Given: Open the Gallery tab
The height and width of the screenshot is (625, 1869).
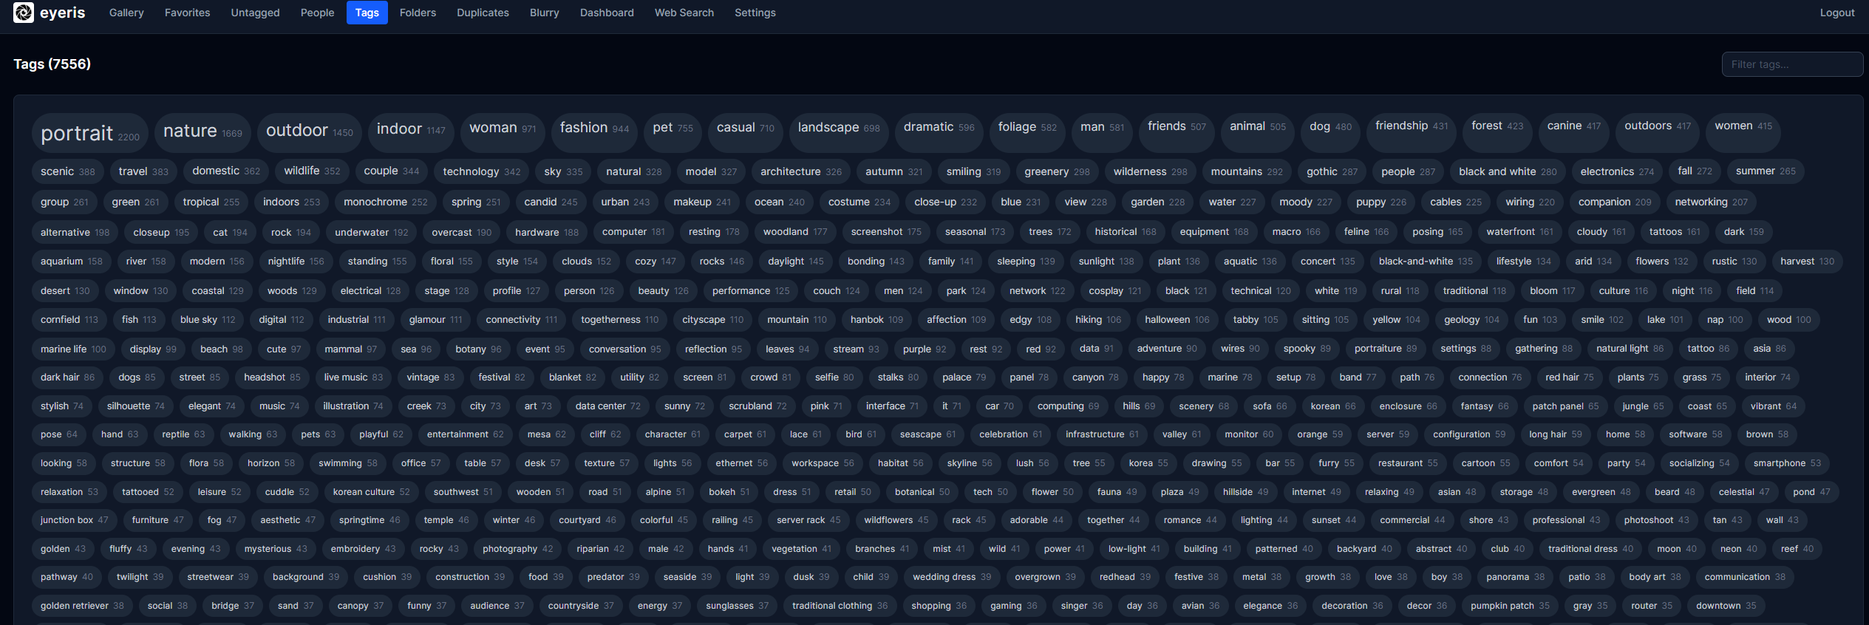Looking at the screenshot, I should pos(126,13).
